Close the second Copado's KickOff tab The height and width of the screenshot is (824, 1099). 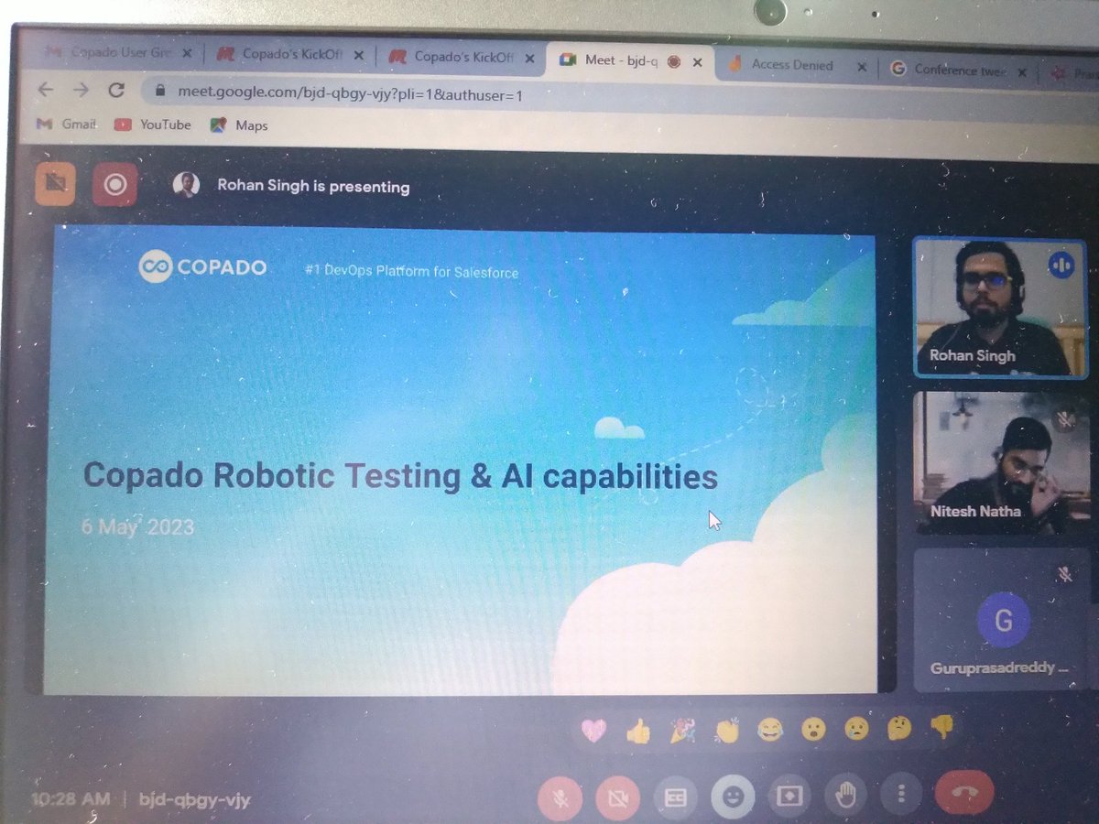click(532, 58)
